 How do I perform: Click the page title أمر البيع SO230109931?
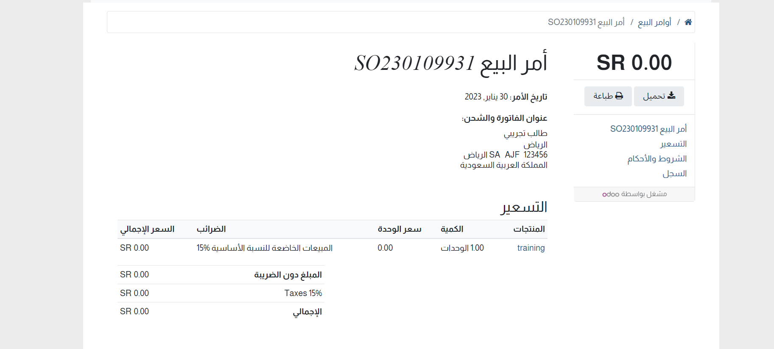point(450,64)
